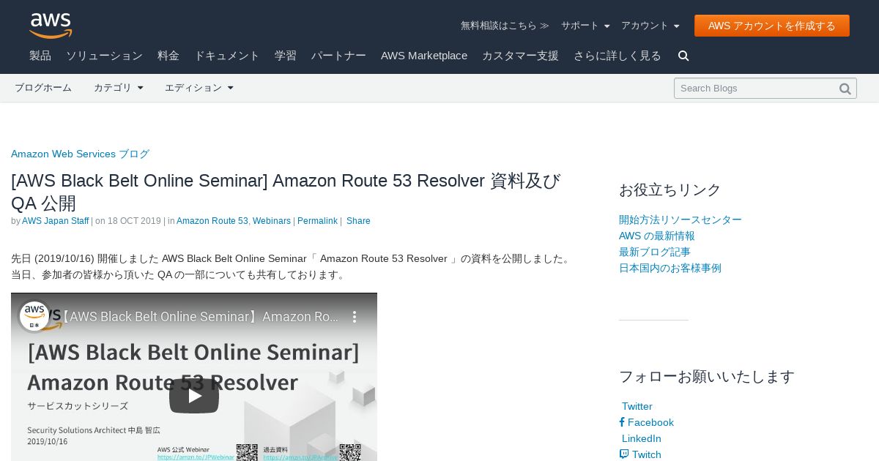Open the Amazon Web Services ブログ breadcrumb
This screenshot has height=461, width=879.
coord(80,154)
